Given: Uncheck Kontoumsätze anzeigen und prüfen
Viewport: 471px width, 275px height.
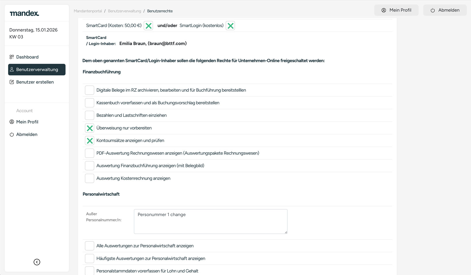Looking at the screenshot, I should tap(90, 141).
